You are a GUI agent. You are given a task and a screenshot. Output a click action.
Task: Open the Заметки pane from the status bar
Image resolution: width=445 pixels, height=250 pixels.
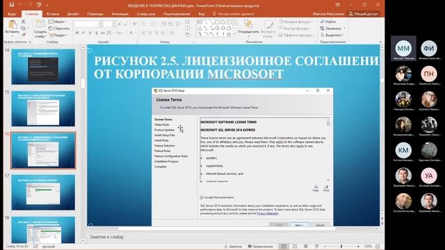click(234, 247)
